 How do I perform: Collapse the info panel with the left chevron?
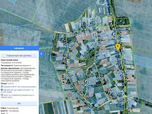(41, 54)
